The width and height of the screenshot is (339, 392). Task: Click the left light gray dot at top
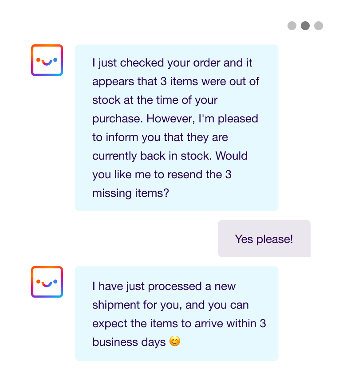click(292, 26)
